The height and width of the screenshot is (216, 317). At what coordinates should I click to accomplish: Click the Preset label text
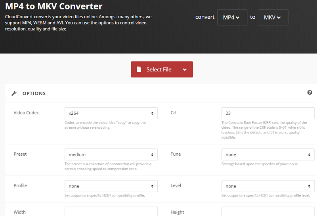tap(20, 154)
